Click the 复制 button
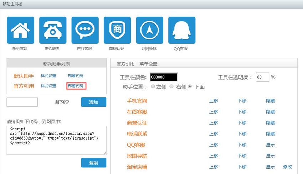Screen dimensions: 303x174 [x=93, y=163]
